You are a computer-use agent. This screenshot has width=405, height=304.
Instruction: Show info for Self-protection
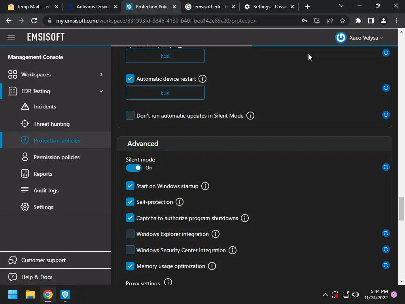click(180, 202)
